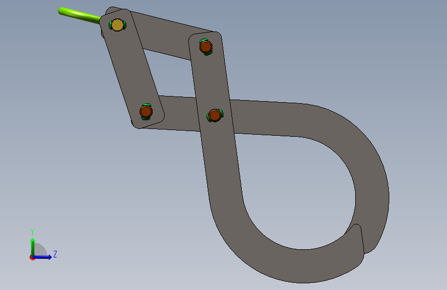Viewport: 447px width, 290px height.
Task: Select the brown pin where the two arms cross
Action: pyautogui.click(x=214, y=115)
